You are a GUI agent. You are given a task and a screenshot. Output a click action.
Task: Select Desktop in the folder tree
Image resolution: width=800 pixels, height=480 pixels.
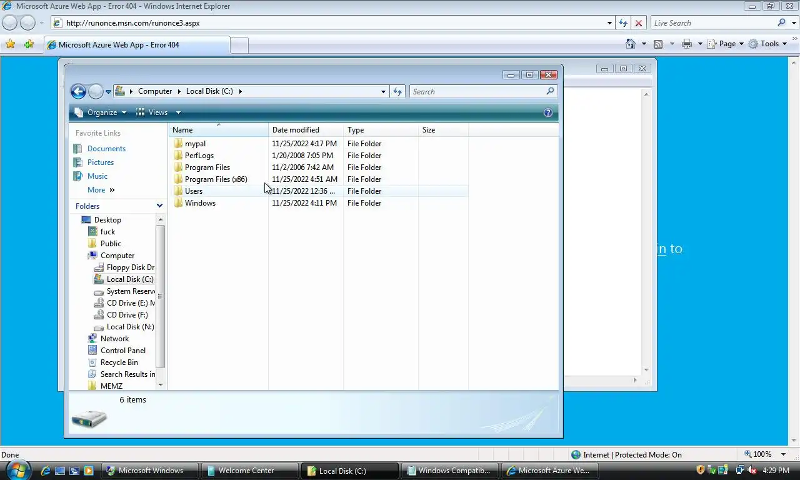click(107, 220)
